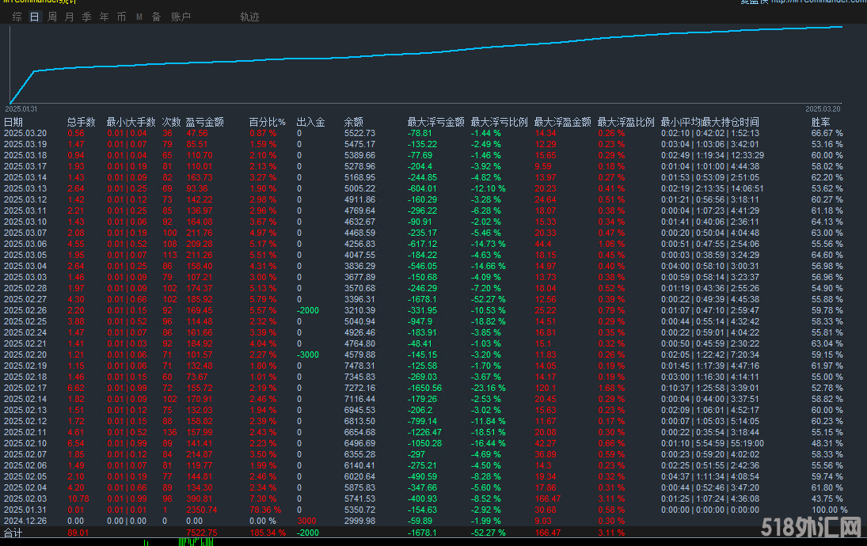Switch to the 账户 account tab

click(181, 17)
